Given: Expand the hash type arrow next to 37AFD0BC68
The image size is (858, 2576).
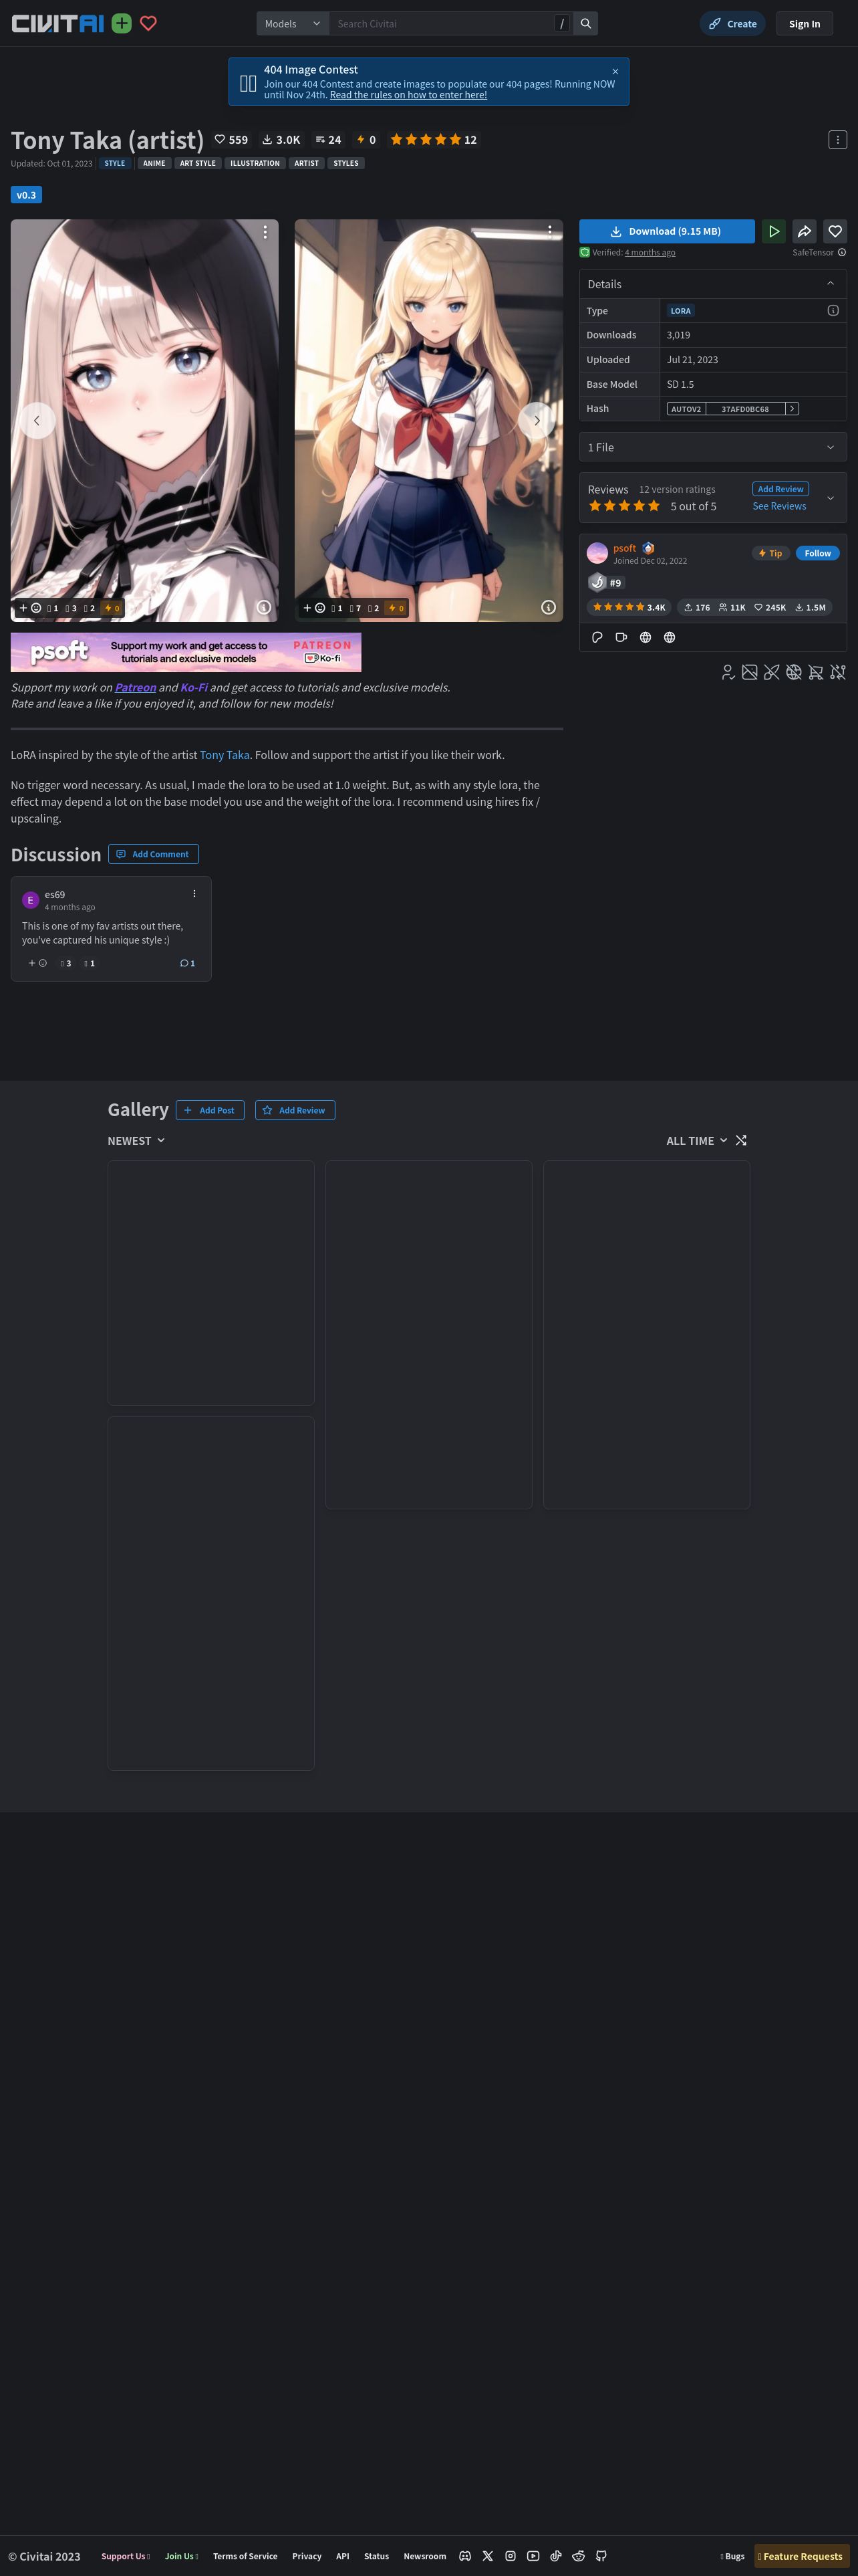Looking at the screenshot, I should click(x=792, y=408).
